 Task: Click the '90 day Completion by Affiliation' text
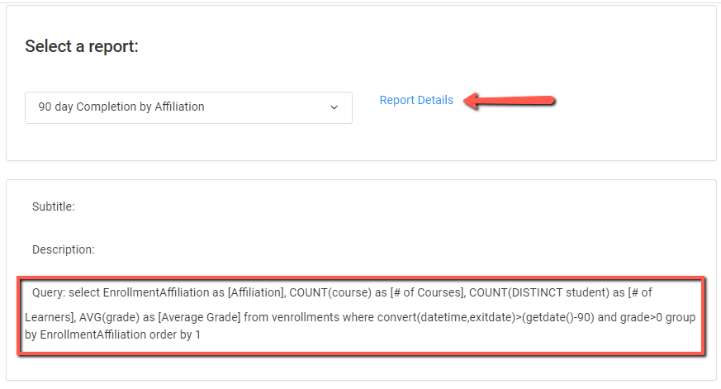click(121, 107)
